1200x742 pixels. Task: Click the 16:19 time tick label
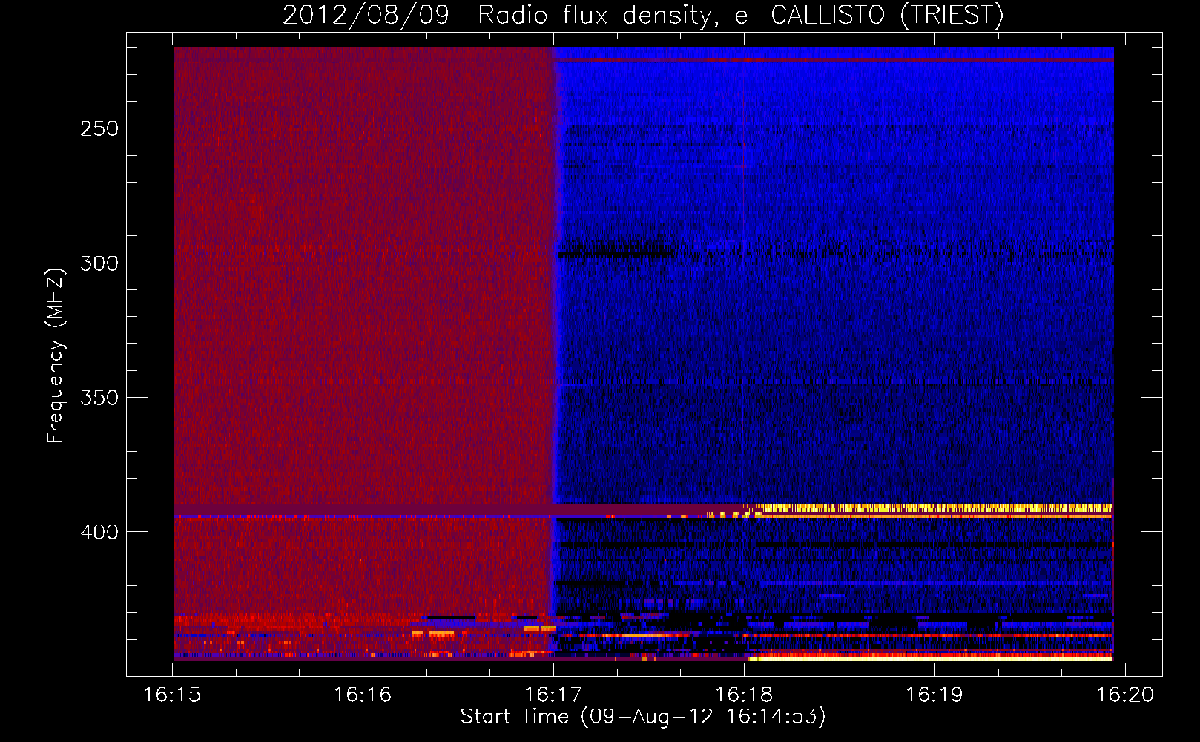pos(934,695)
